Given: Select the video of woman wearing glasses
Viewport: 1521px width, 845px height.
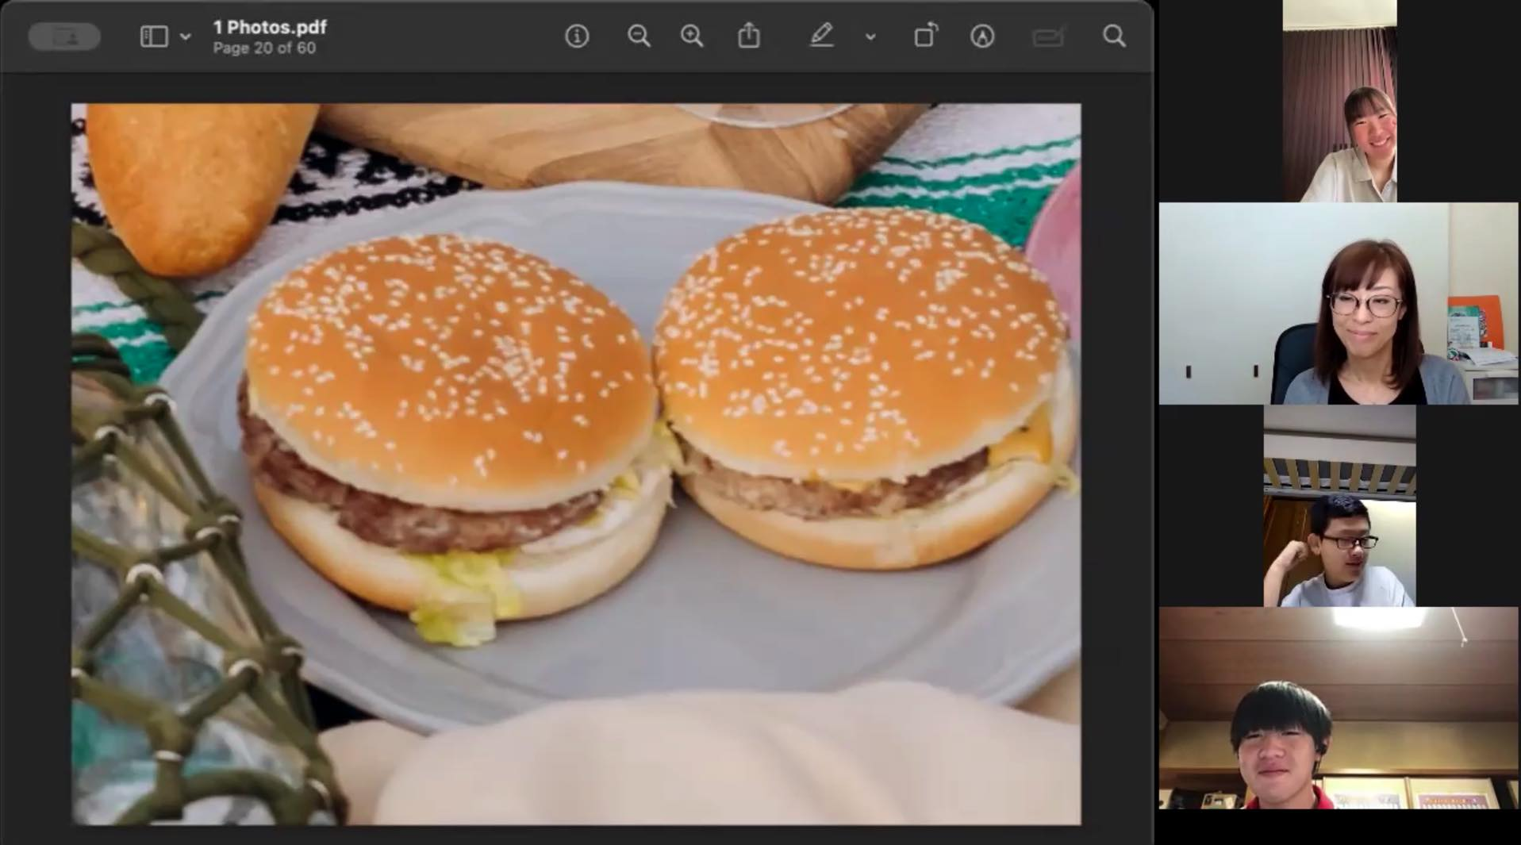Looking at the screenshot, I should [1338, 303].
